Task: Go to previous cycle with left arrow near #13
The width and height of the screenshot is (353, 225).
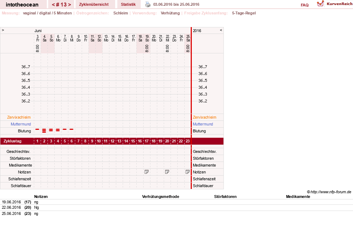Action: pyautogui.click(x=53, y=5)
